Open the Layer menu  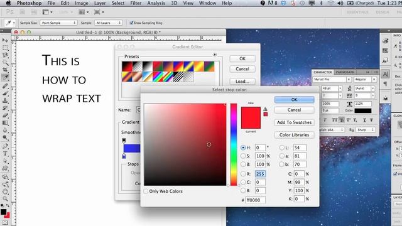coord(100,3)
